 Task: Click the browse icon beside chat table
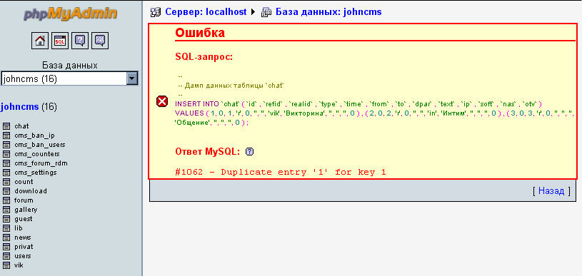coord(6,126)
